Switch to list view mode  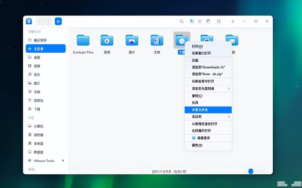click(x=200, y=21)
